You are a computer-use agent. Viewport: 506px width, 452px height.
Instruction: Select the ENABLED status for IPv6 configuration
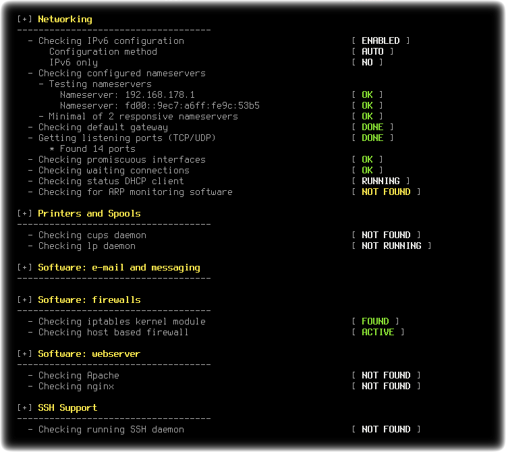coord(381,40)
